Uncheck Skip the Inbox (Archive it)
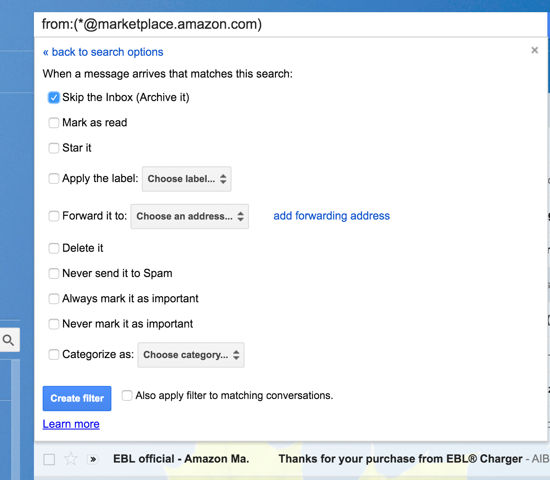The width and height of the screenshot is (550, 480). pyautogui.click(x=54, y=98)
